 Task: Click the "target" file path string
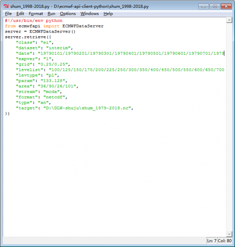(x=87, y=108)
